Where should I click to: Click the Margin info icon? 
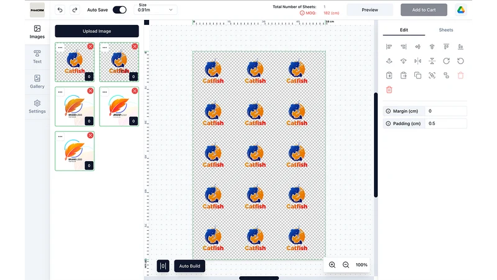[388, 111]
